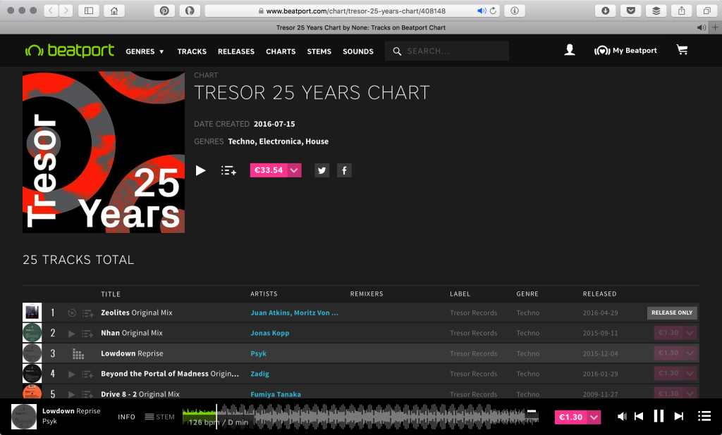Add Nhan track to queue
Screen dimensions: 722x435
[87, 334]
